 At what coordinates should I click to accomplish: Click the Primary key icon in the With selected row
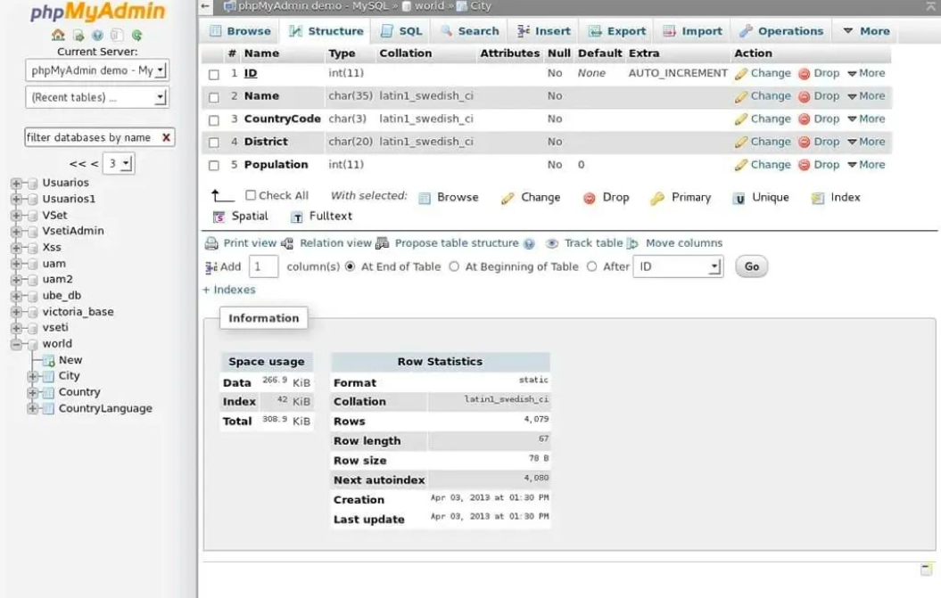click(x=657, y=198)
